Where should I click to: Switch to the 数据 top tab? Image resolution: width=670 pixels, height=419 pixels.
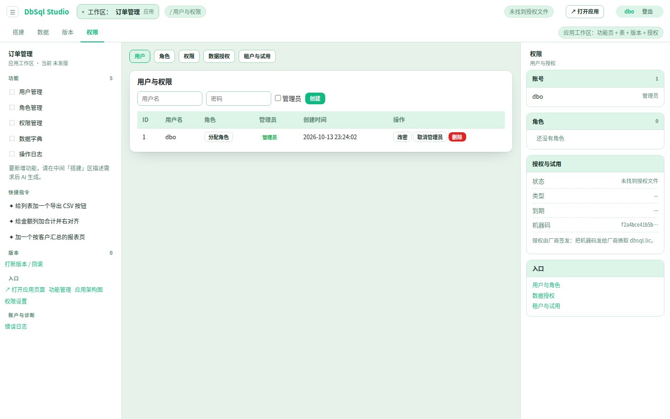pyautogui.click(x=43, y=32)
